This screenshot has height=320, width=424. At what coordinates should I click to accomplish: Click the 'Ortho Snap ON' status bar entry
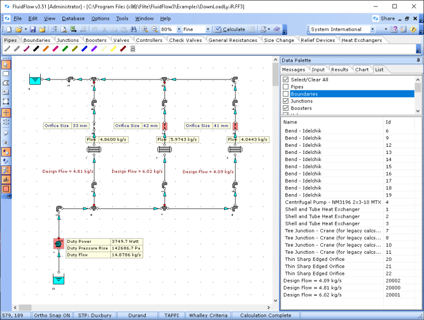tap(52, 316)
